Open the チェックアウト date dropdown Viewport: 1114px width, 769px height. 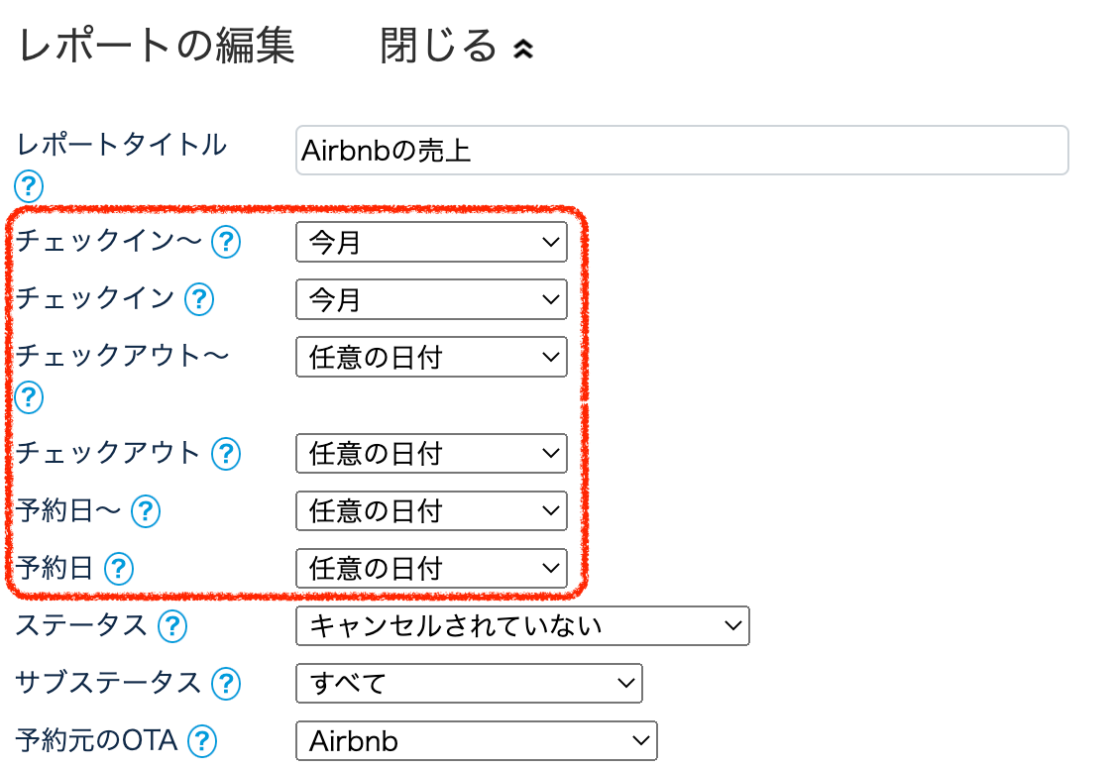pos(431,454)
